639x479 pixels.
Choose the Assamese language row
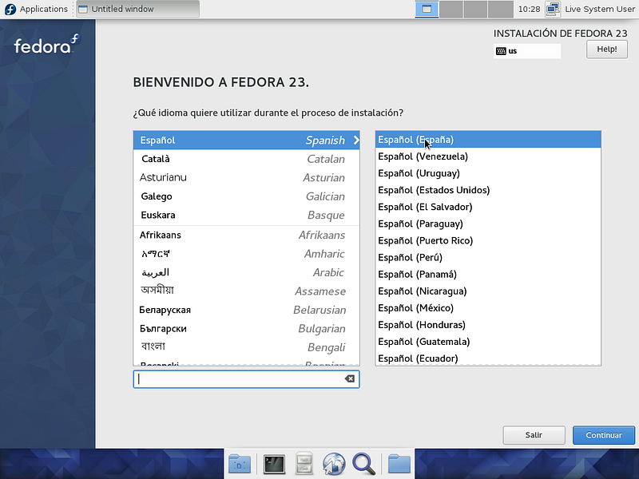pyautogui.click(x=246, y=291)
